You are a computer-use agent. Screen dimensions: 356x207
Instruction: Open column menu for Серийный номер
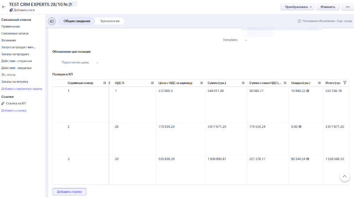[x=105, y=83]
